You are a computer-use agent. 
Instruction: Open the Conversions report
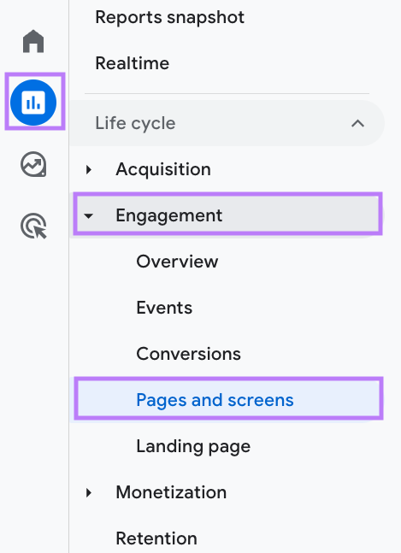pyautogui.click(x=188, y=354)
